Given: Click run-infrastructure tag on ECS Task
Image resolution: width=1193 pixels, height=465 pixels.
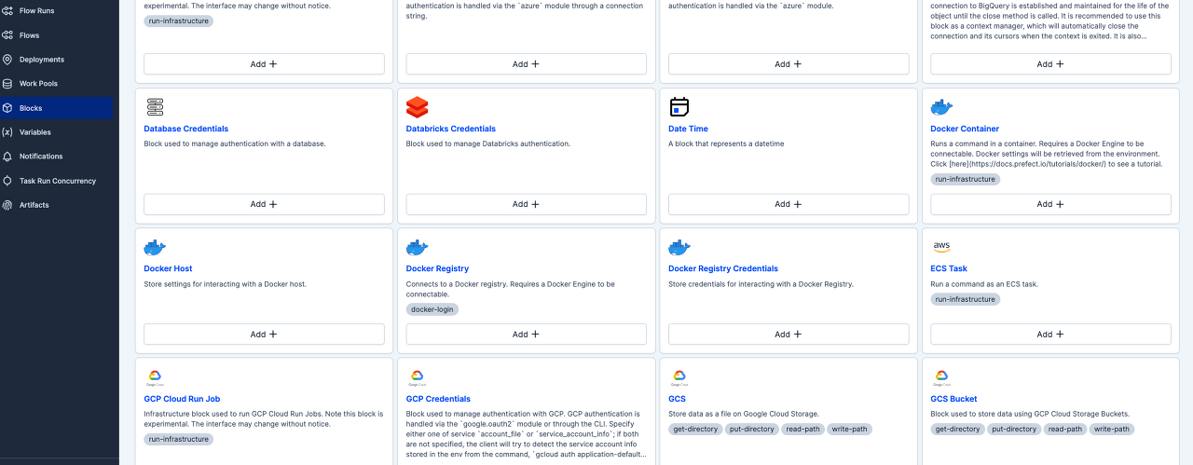Looking at the screenshot, I should click(x=965, y=300).
